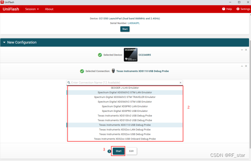
Task: Select Spectrum Digital XDS560V2 STM LAN Emulator
Action: (125, 92)
